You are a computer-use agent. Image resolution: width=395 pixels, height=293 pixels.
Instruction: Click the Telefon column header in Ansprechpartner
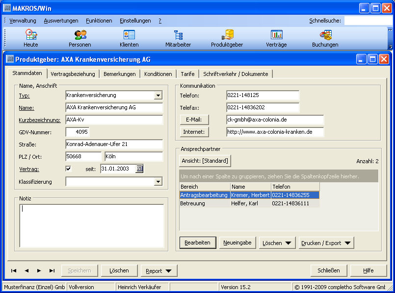295,187
